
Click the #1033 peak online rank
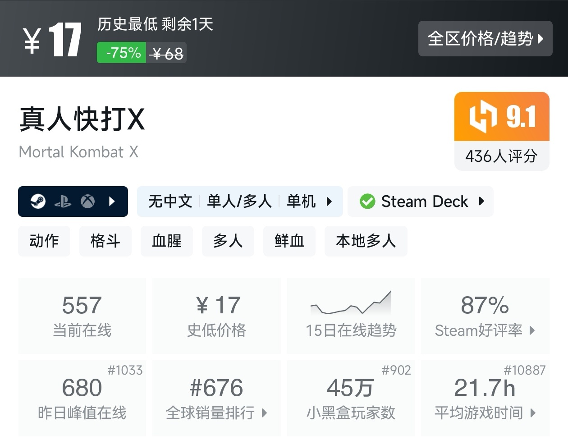[125, 370]
